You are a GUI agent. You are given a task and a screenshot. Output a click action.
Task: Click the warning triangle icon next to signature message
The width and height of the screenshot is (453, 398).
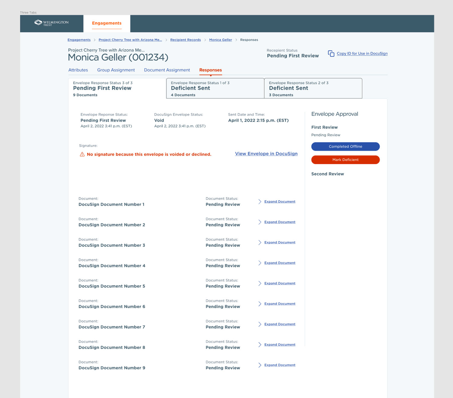[82, 154]
